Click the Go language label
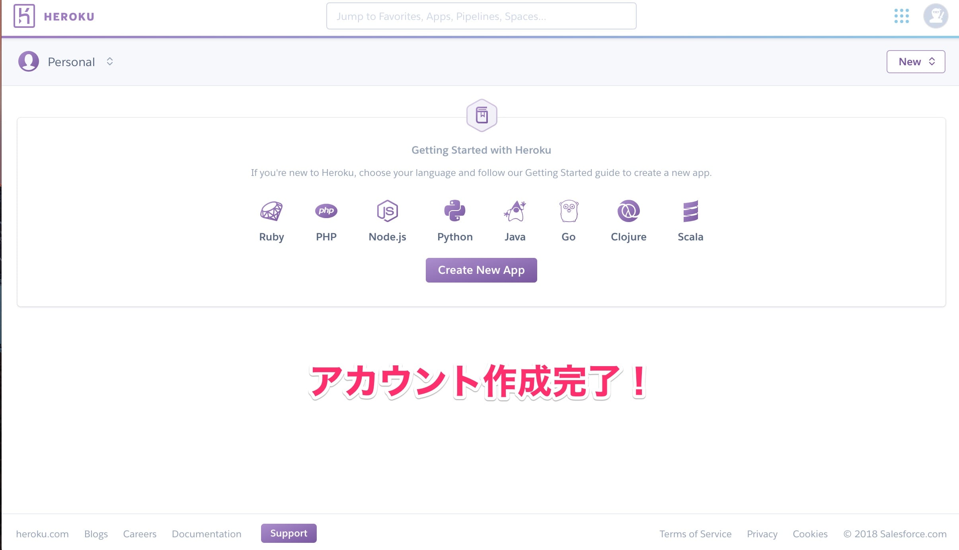The image size is (959, 550). (568, 237)
